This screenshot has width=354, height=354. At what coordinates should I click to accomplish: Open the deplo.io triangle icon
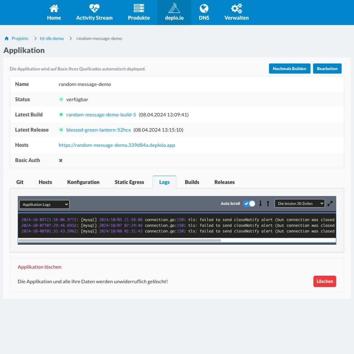click(x=174, y=8)
